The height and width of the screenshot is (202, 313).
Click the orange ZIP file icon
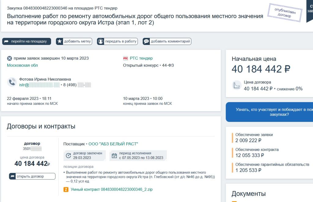(x=66, y=189)
